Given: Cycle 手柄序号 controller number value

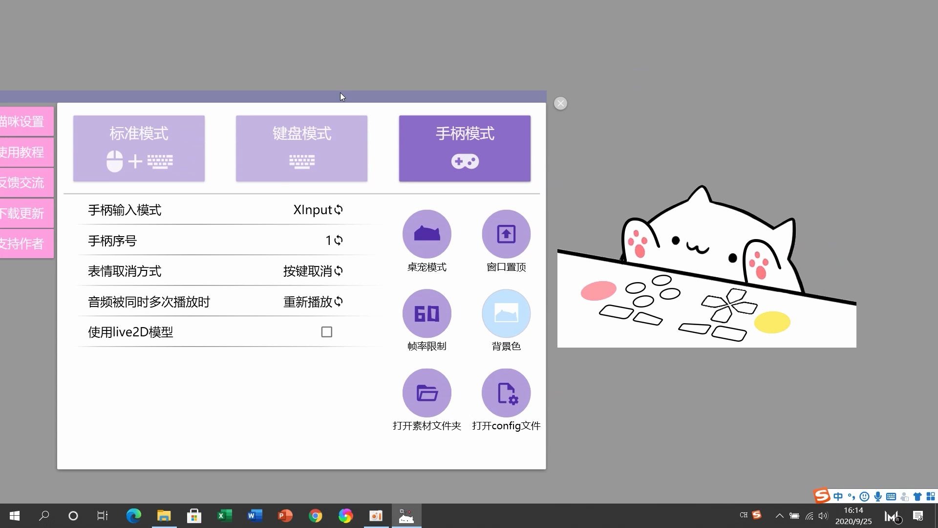Looking at the screenshot, I should click(334, 241).
